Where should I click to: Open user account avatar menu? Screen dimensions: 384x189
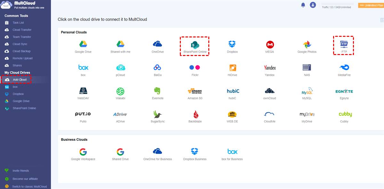[x=313, y=5]
